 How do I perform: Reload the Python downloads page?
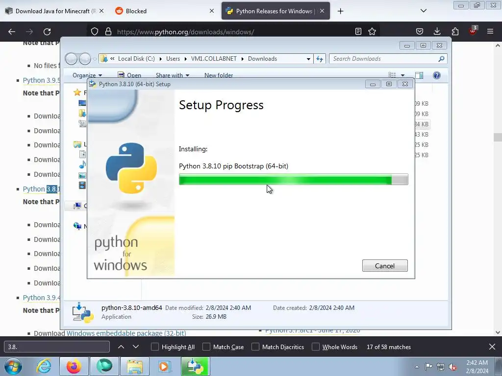point(47,32)
